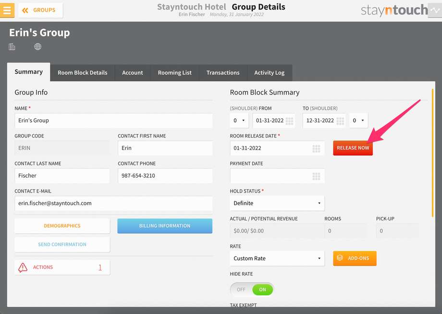Click the Room Release Date text 01-31-2022

pyautogui.click(x=247, y=148)
